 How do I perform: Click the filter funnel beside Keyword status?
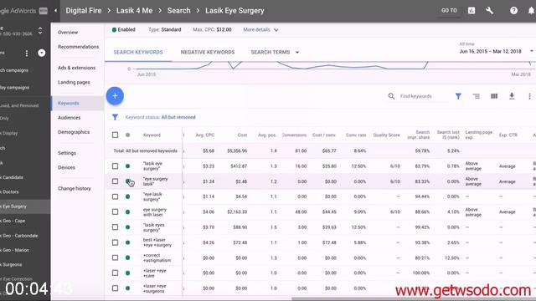click(115, 117)
